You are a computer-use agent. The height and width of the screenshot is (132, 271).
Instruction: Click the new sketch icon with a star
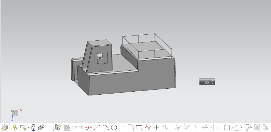coord(58,128)
